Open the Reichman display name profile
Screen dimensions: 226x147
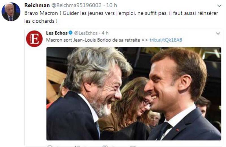37,5
